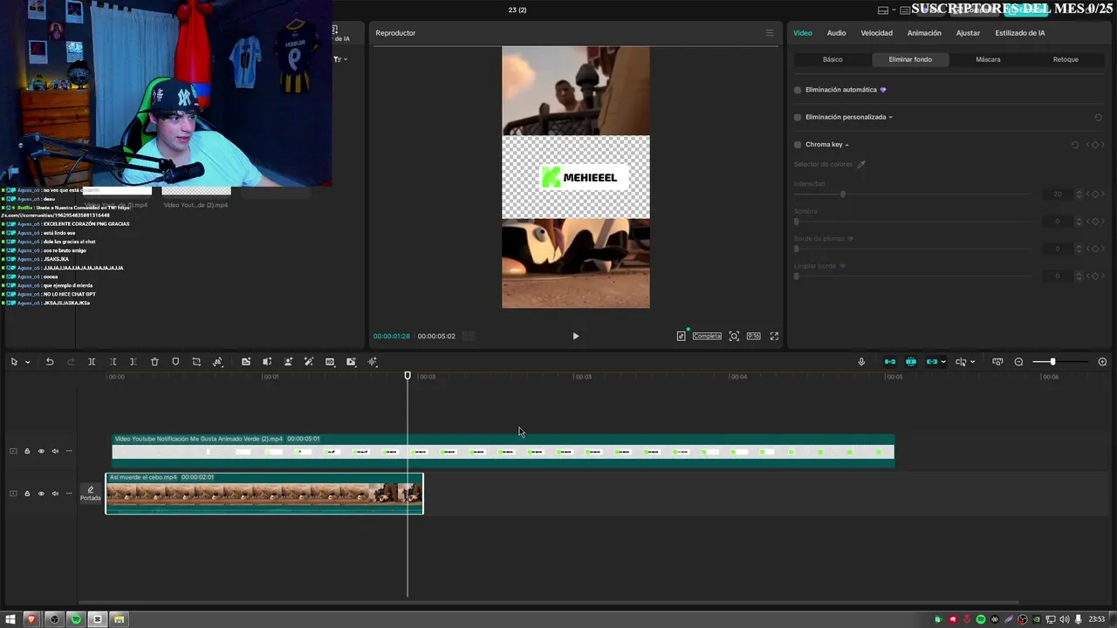Toggle the main track magnet icon
The width and height of the screenshot is (1117, 628).
890,362
